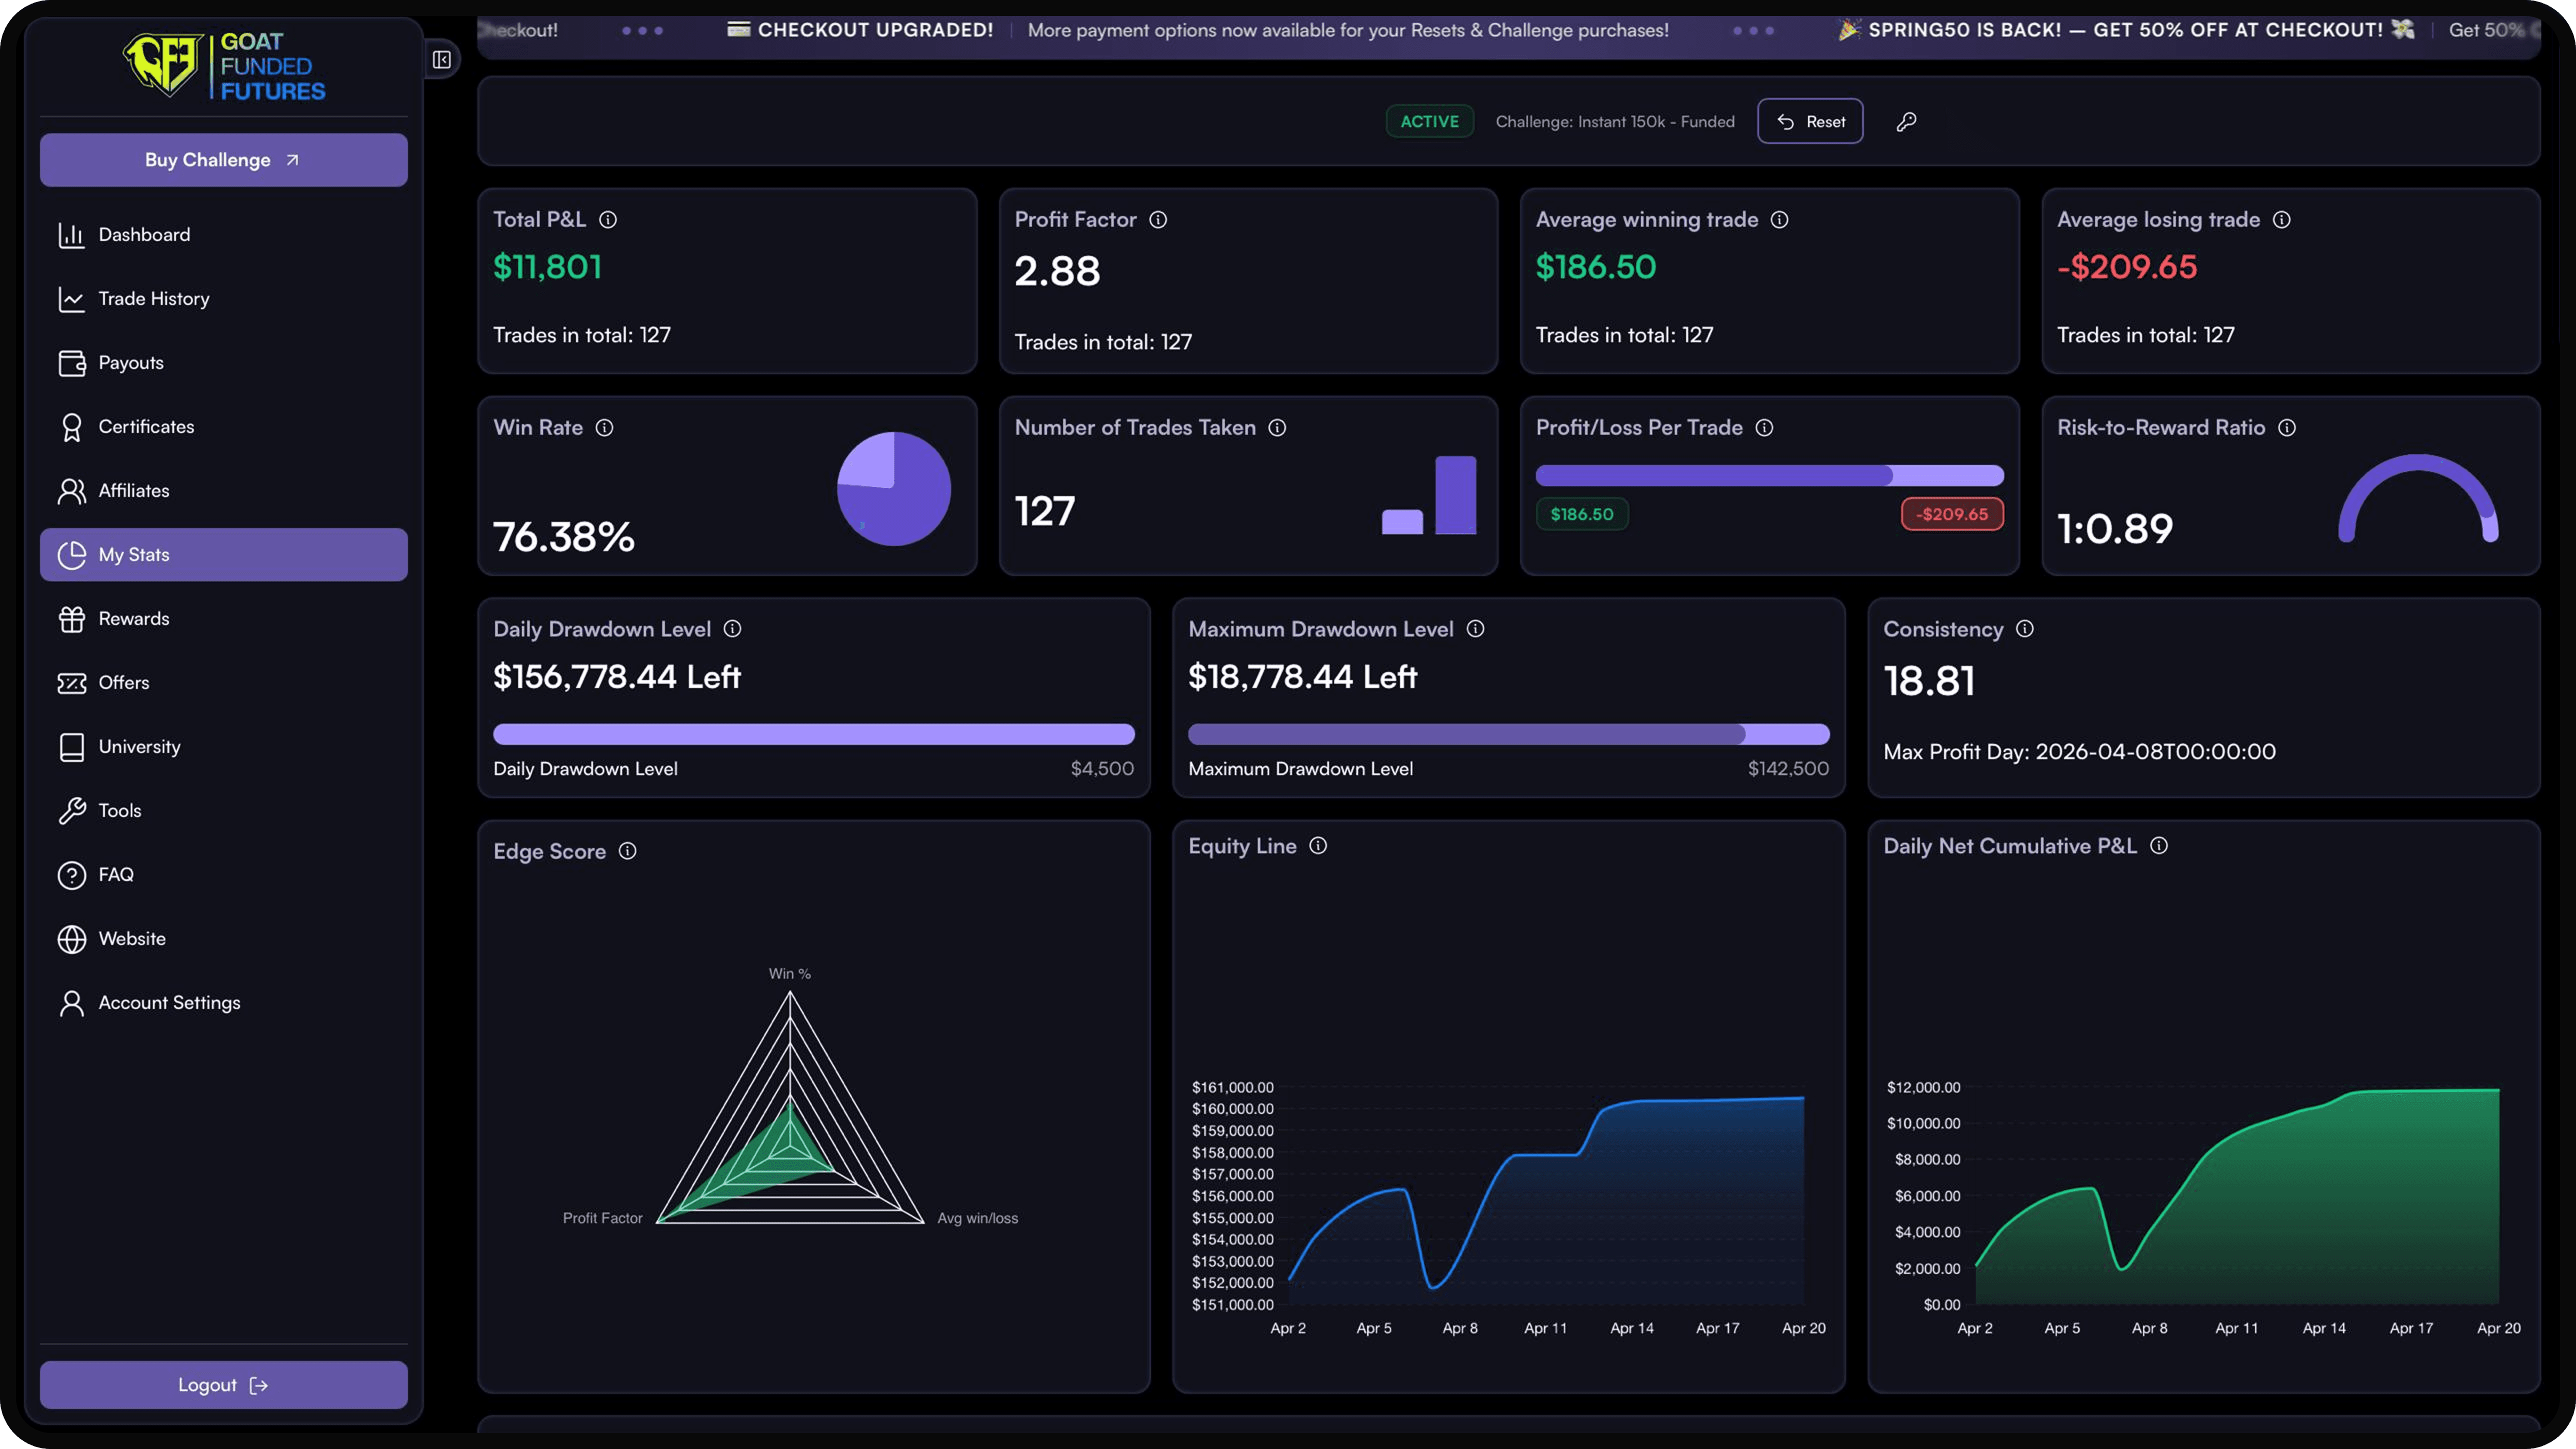Click the Profit Factor info icon
The width and height of the screenshot is (2576, 1449).
[1158, 220]
